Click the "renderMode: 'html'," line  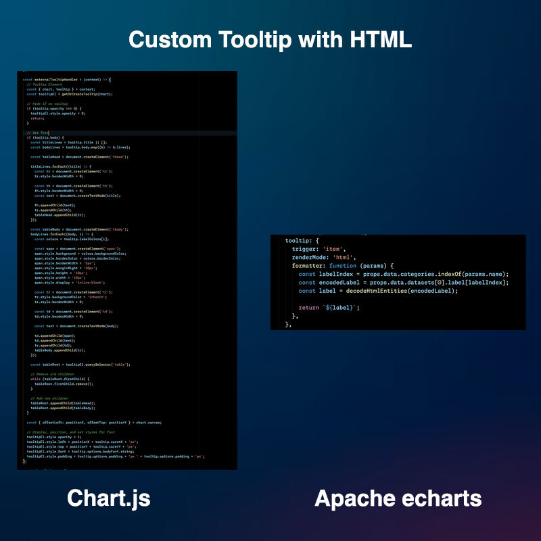point(324,258)
